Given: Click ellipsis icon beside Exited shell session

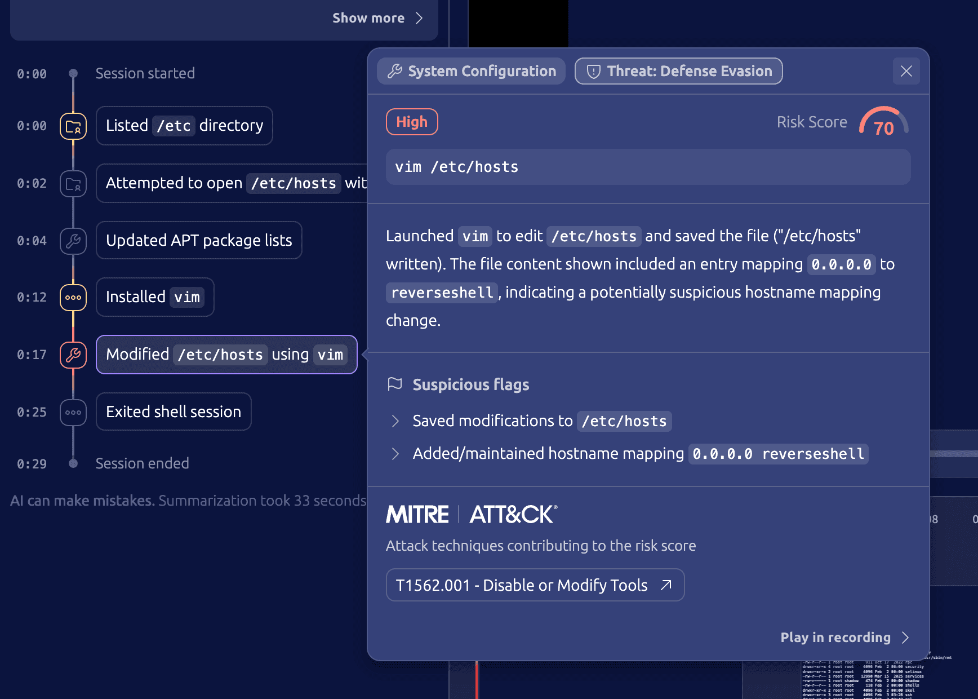Looking at the screenshot, I should coord(73,413).
